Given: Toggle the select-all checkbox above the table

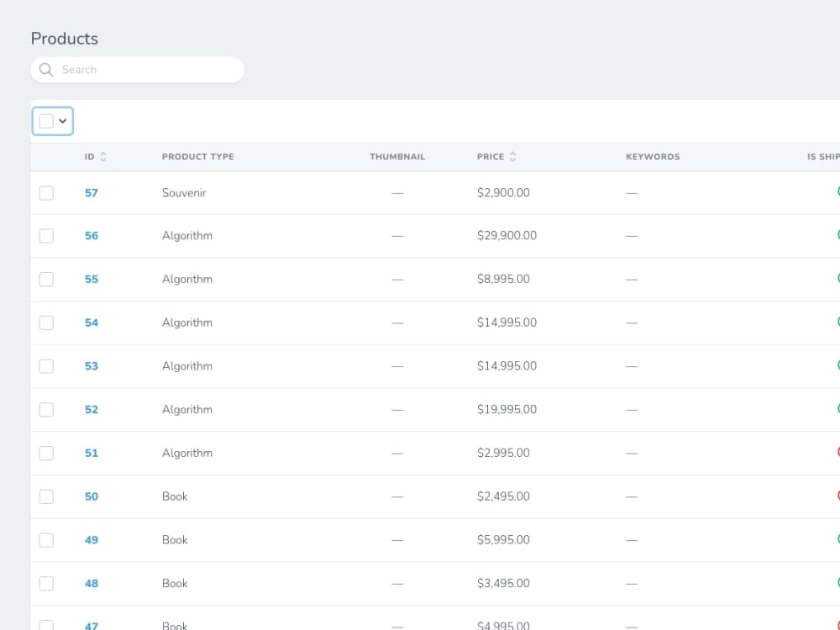Looking at the screenshot, I should click(x=46, y=121).
